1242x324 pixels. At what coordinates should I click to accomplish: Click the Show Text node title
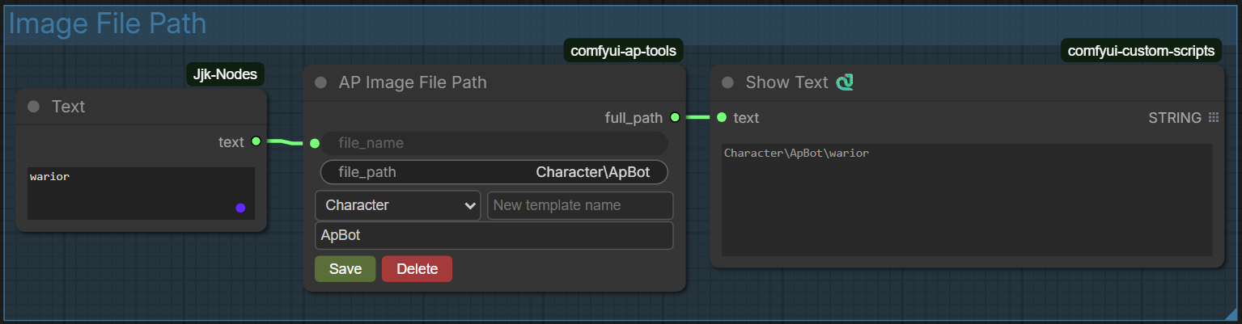tap(786, 82)
